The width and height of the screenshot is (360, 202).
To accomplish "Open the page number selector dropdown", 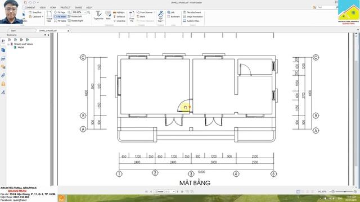I will click(174, 191).
